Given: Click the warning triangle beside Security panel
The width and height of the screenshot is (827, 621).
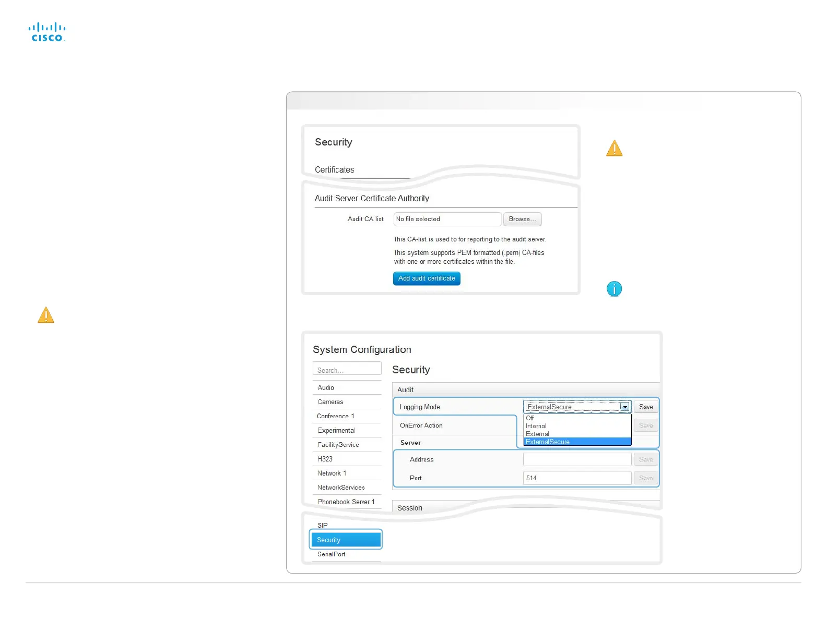Looking at the screenshot, I should (x=615, y=148).
